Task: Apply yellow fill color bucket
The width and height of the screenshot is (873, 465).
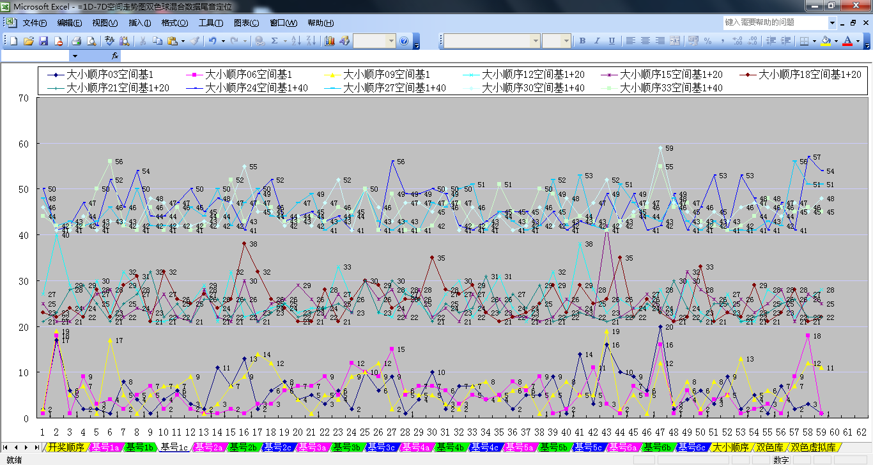Action: 826,41
